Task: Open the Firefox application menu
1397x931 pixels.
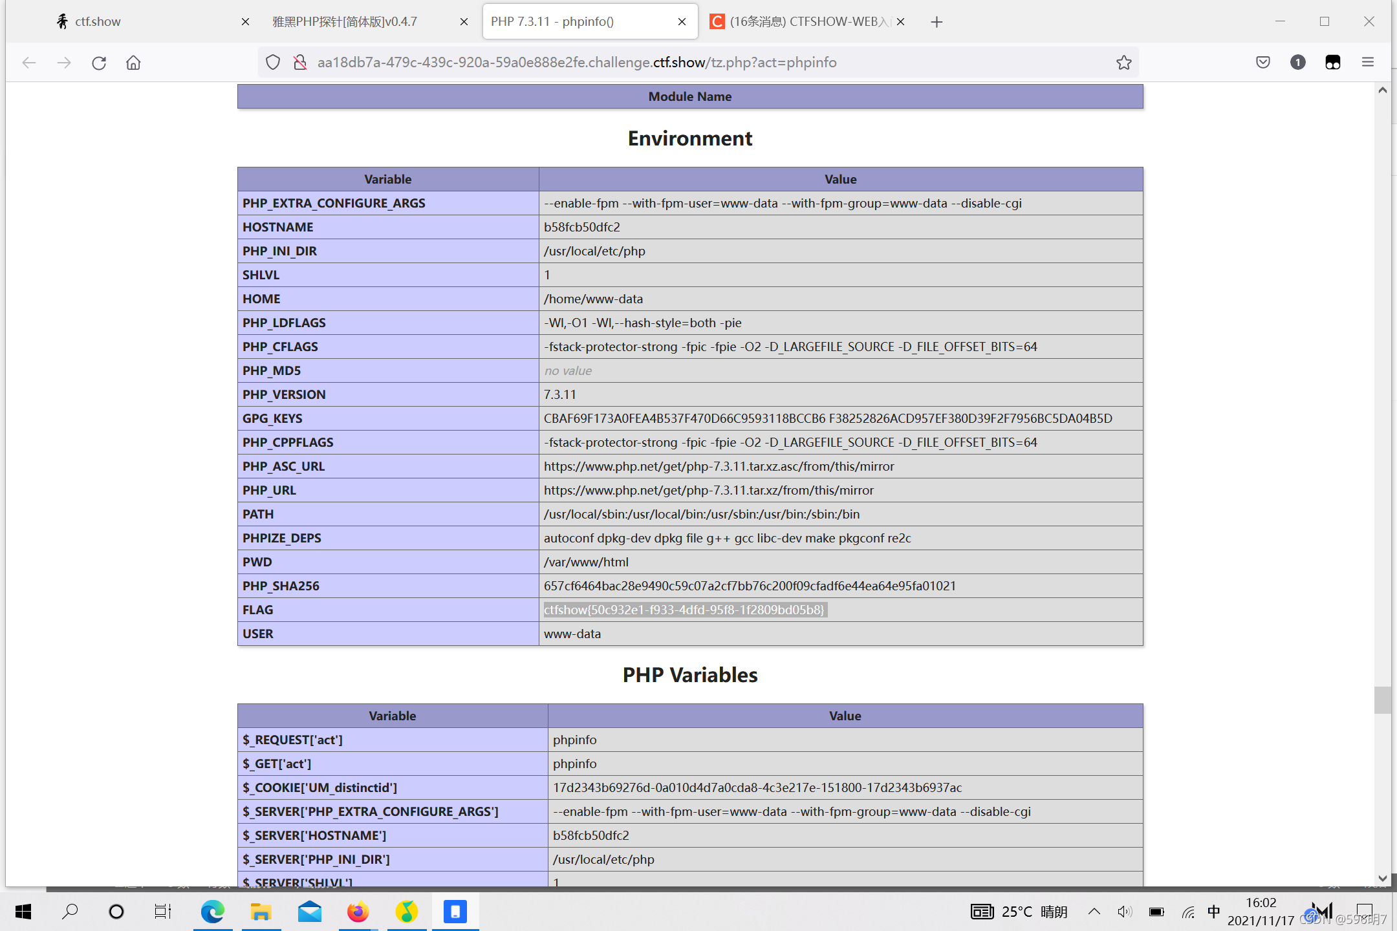Action: (x=1368, y=63)
